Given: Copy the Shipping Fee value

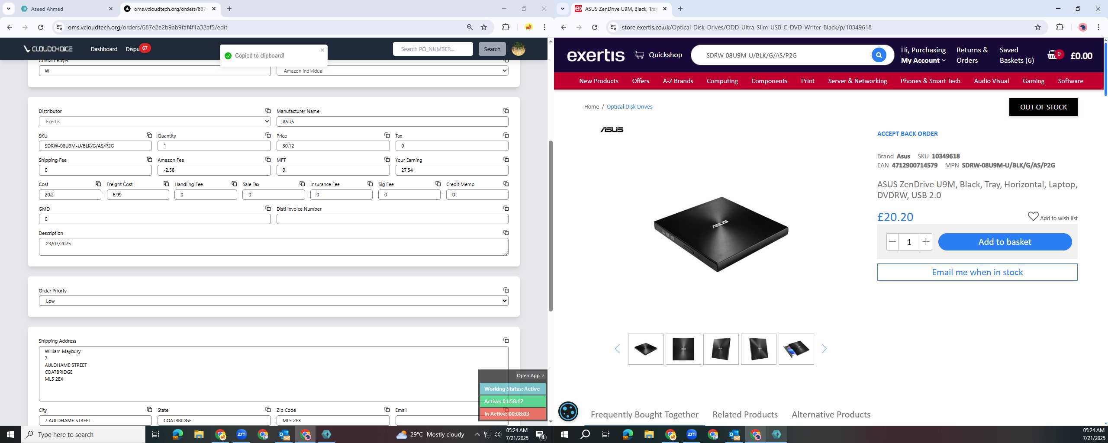Looking at the screenshot, I should (149, 160).
